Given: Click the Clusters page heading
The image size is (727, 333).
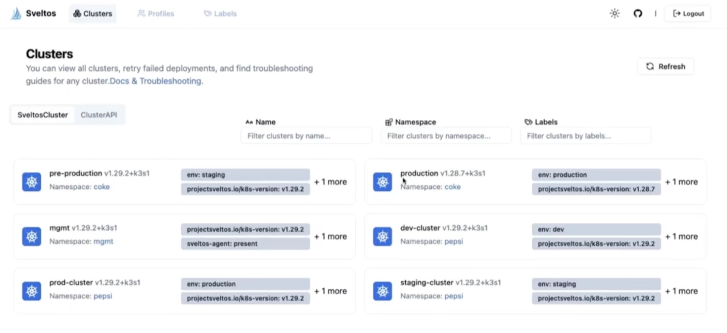Looking at the screenshot, I should coord(49,54).
